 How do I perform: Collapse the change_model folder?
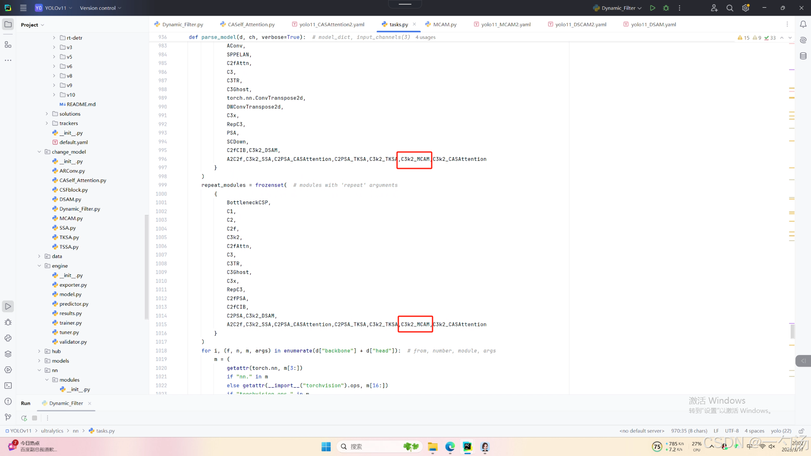(x=39, y=152)
